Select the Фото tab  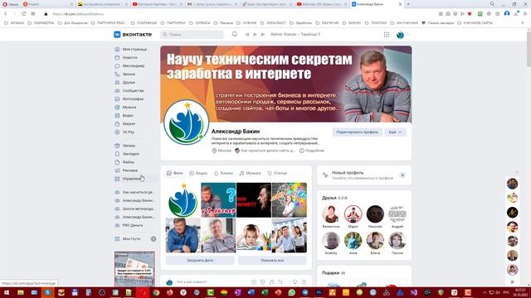click(175, 173)
